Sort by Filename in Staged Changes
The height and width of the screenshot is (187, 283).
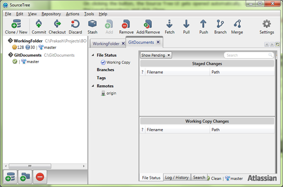(x=178, y=72)
